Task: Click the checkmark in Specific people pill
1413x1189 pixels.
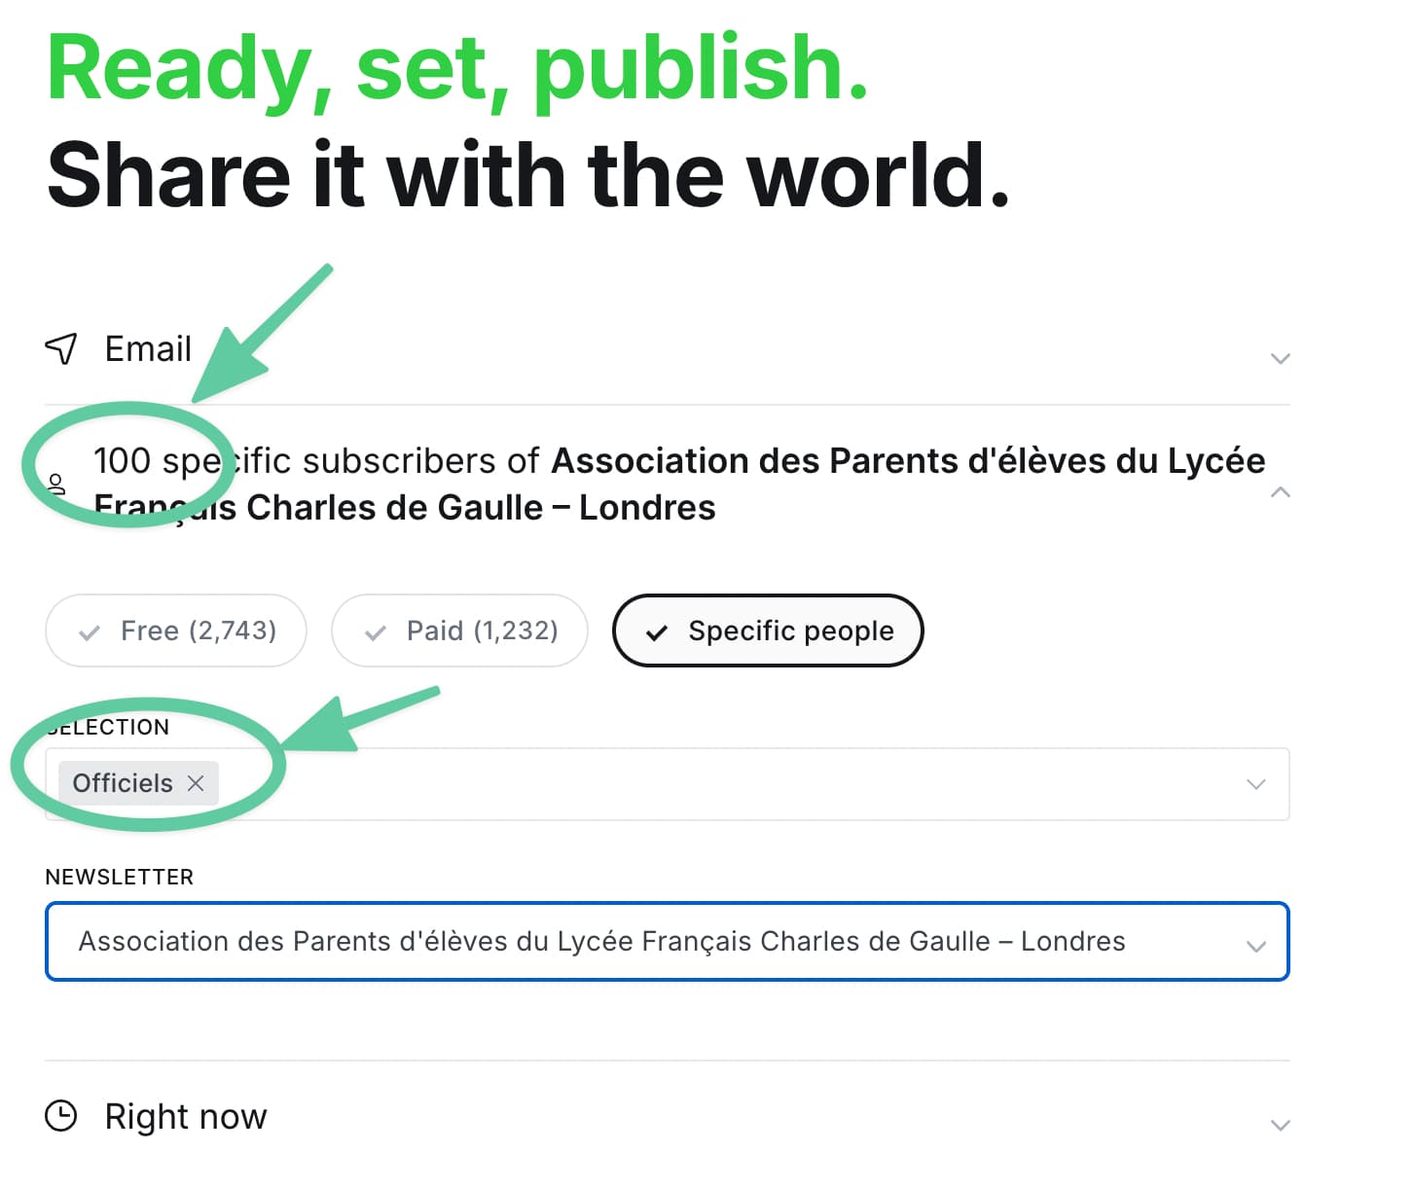Action: (657, 632)
